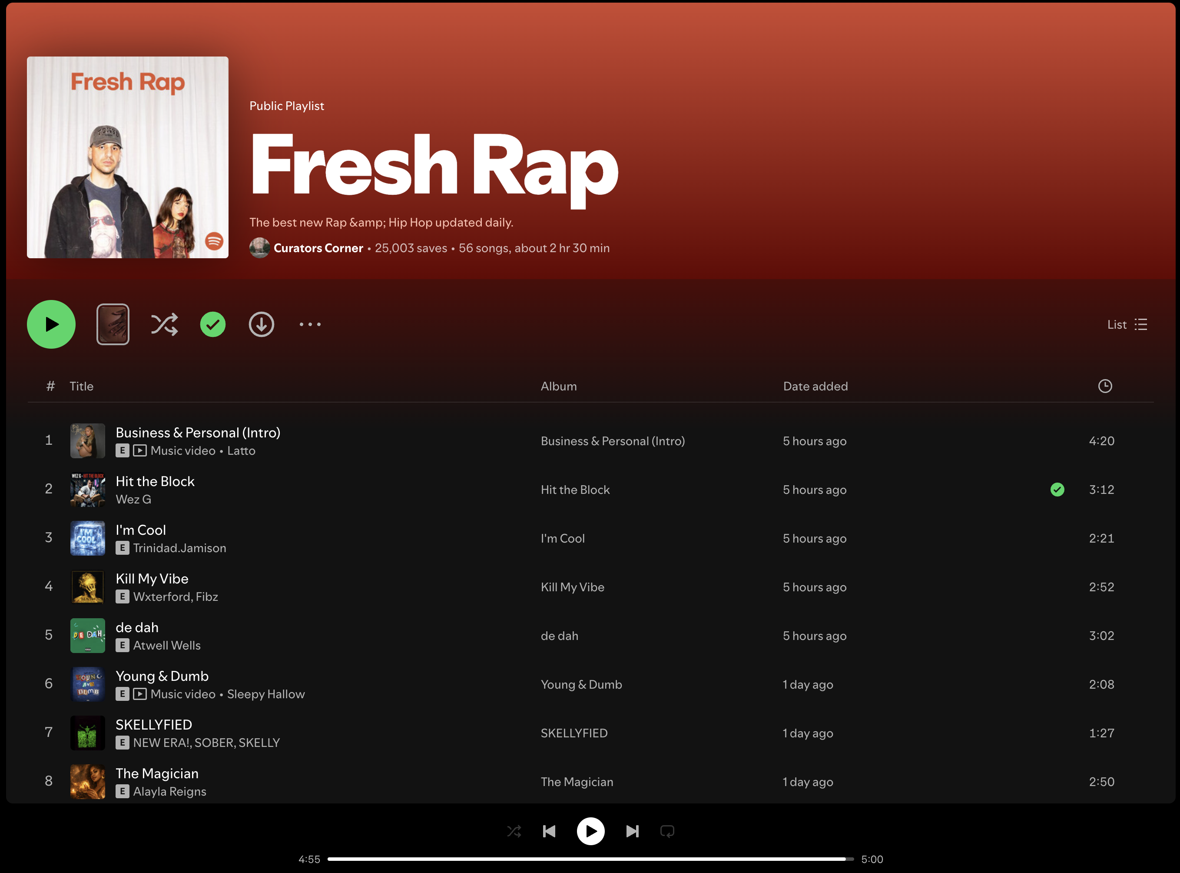
Task: Open artist Alayla Reigns
Action: pos(169,791)
